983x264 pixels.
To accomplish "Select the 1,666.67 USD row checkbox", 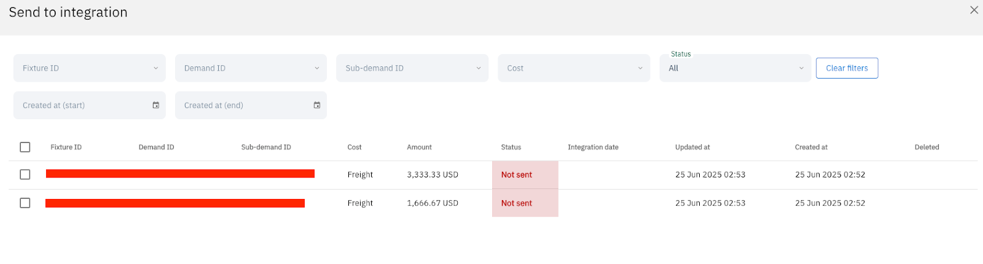I will click(25, 203).
